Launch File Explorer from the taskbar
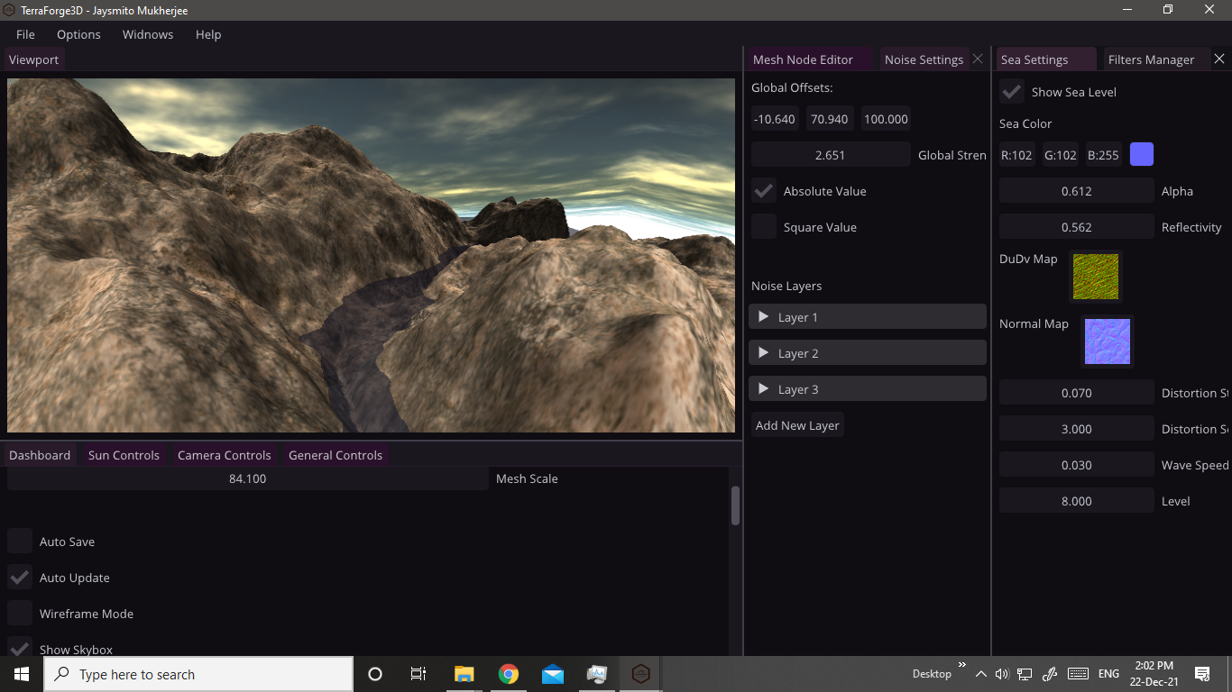1232x692 pixels. (464, 674)
